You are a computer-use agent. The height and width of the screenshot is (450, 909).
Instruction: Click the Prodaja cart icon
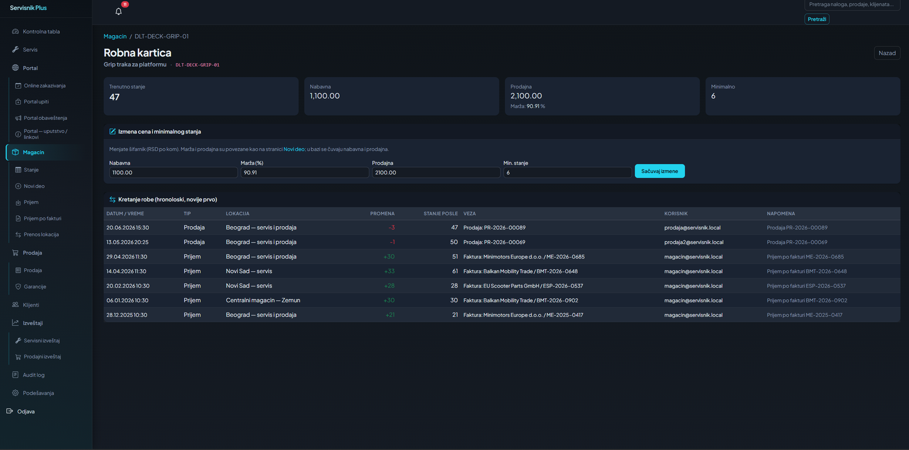click(15, 253)
